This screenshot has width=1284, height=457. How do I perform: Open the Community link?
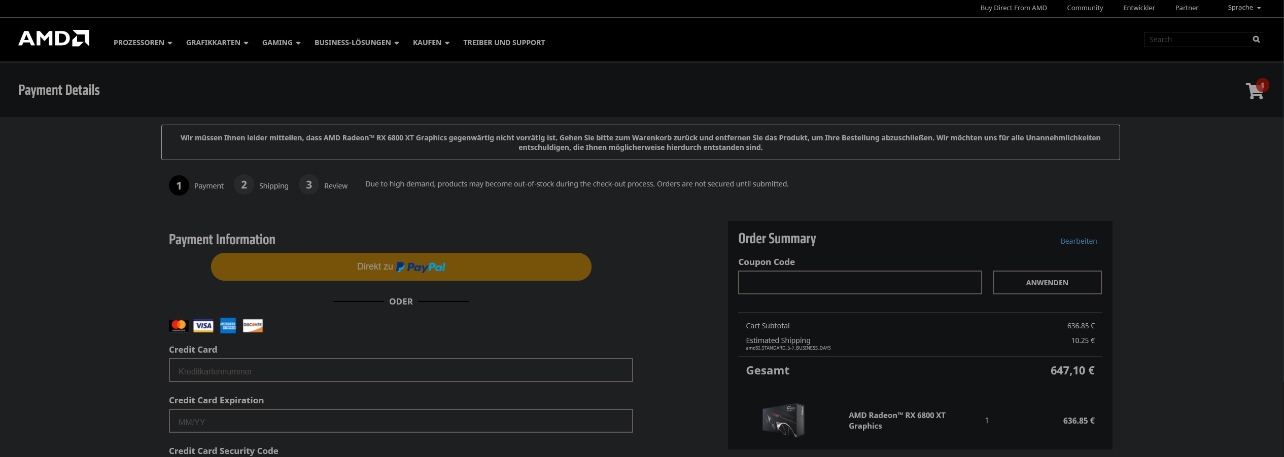pyautogui.click(x=1085, y=8)
